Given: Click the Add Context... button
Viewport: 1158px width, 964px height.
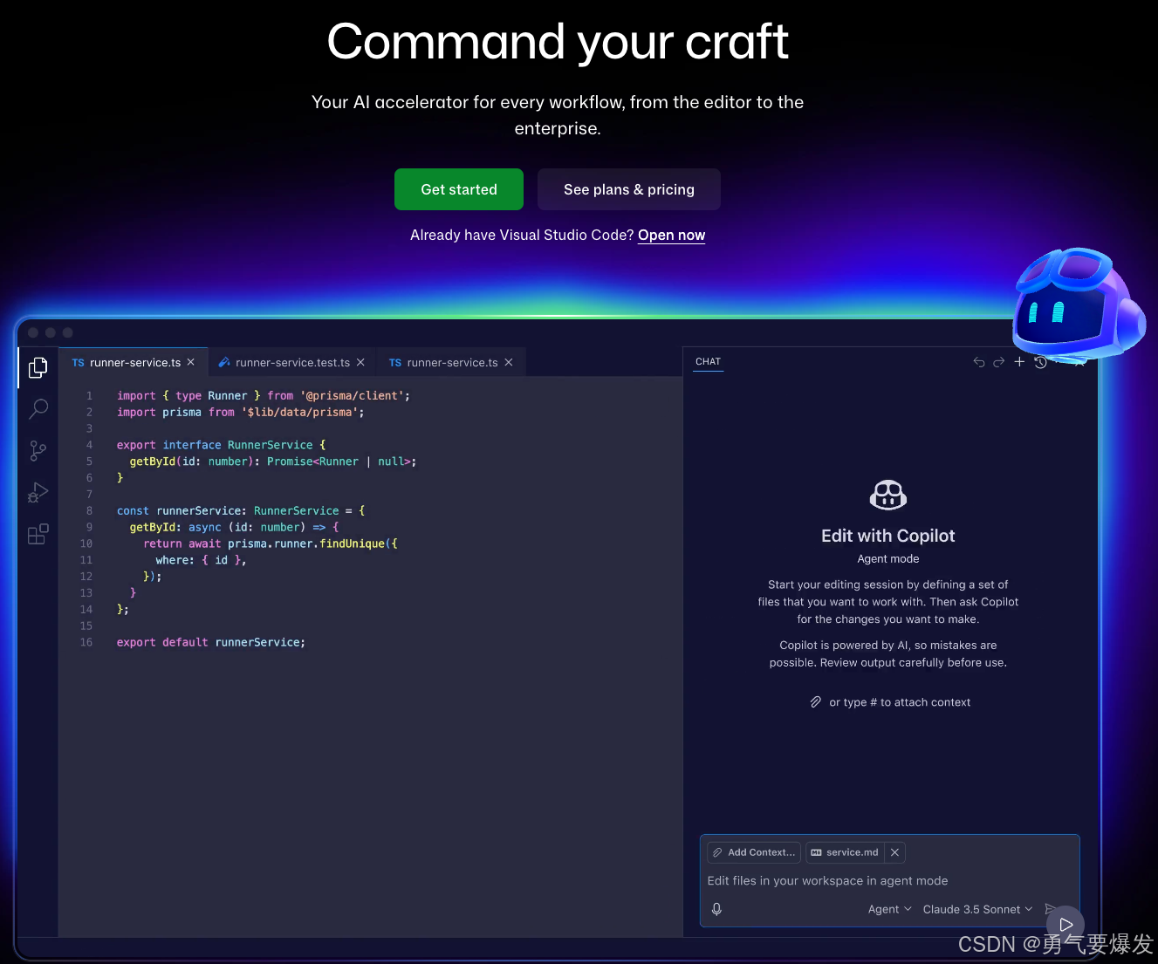Looking at the screenshot, I should point(754,852).
